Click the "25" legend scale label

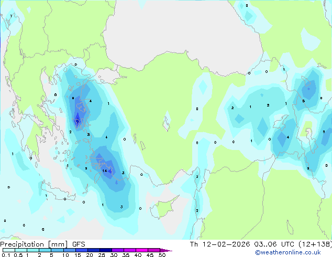(102, 255)
